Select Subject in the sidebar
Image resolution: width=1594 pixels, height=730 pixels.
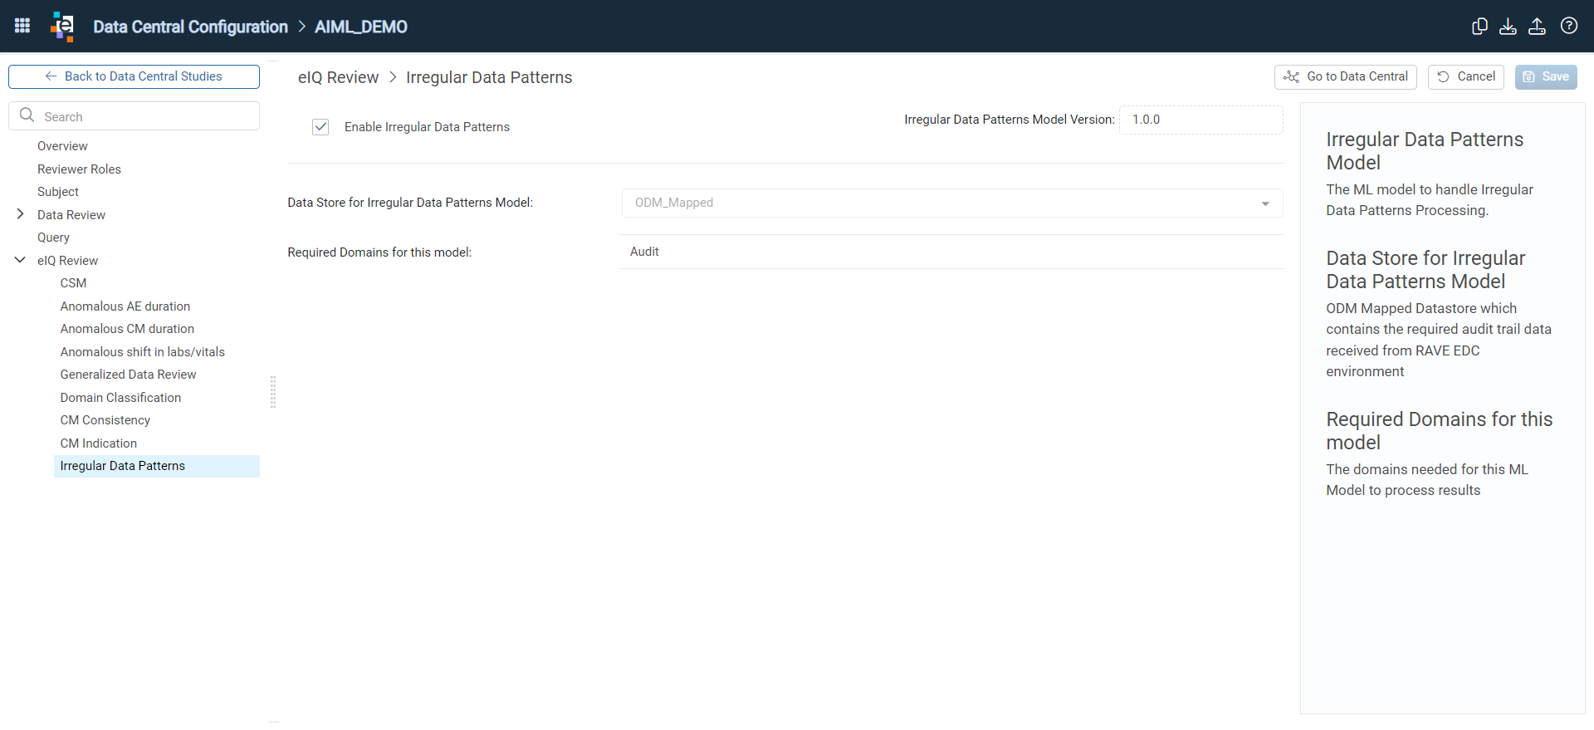58,192
